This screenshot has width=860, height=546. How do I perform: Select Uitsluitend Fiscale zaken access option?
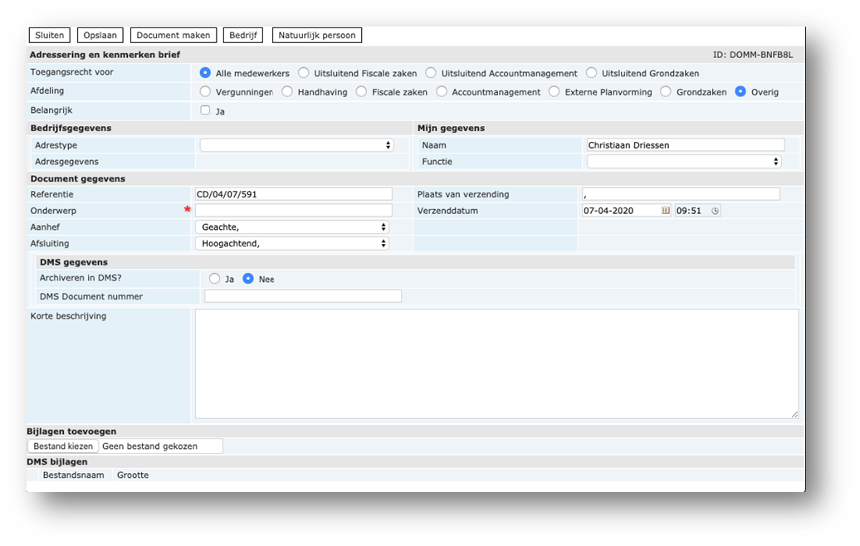click(x=304, y=73)
